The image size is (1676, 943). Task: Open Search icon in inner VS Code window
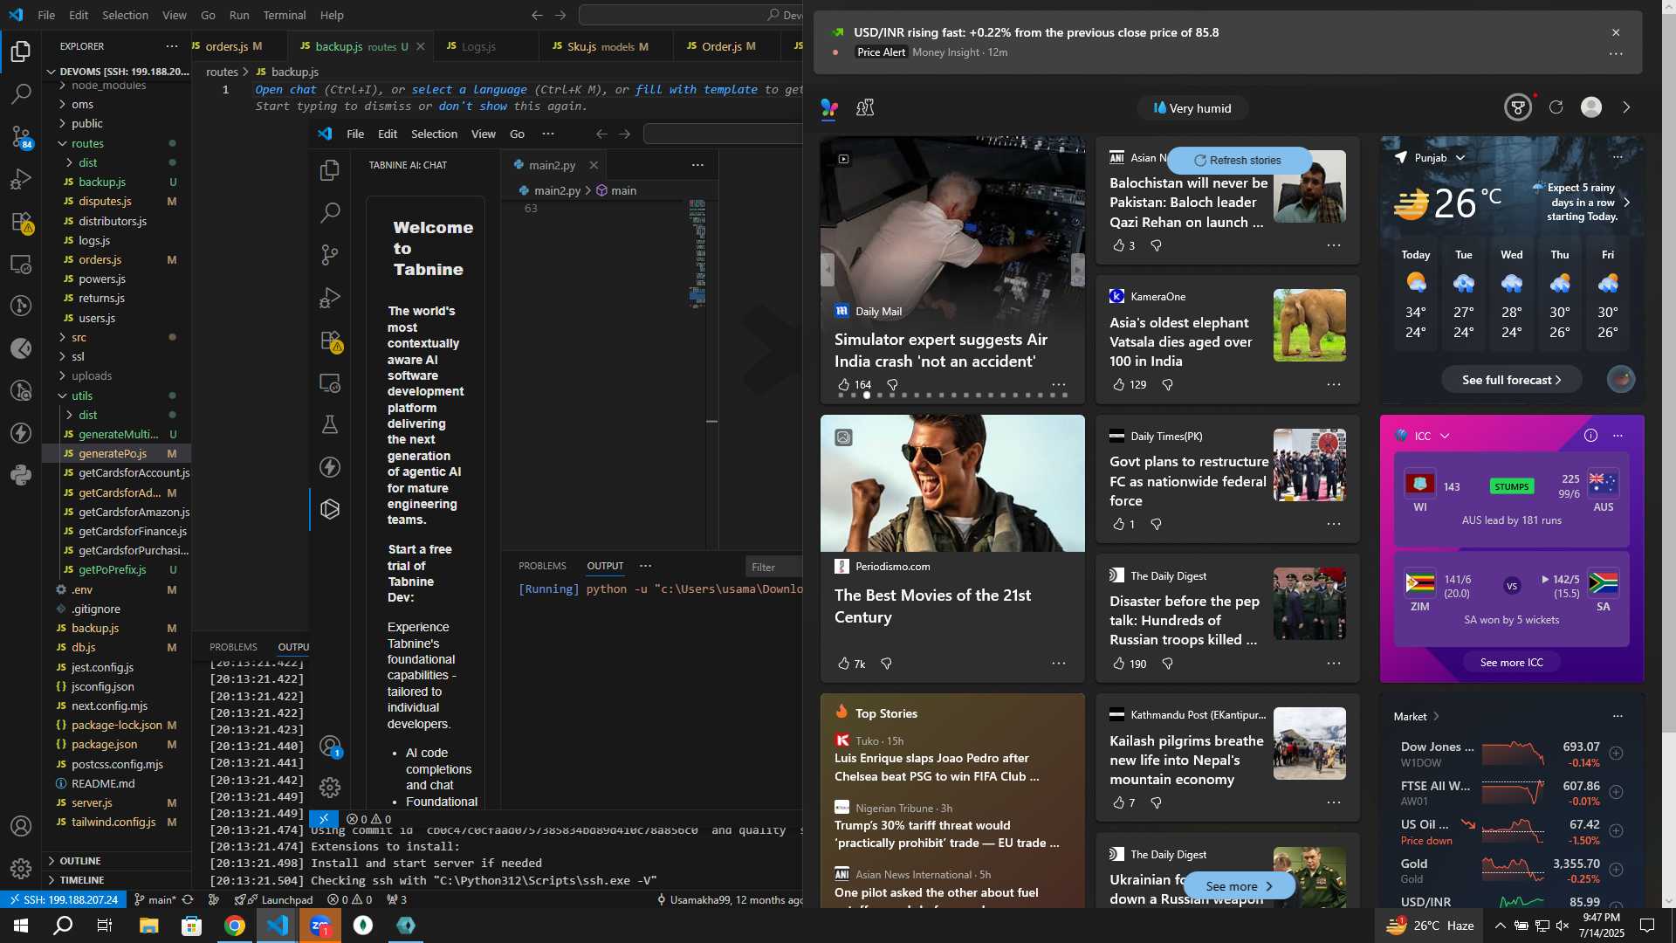coord(330,212)
